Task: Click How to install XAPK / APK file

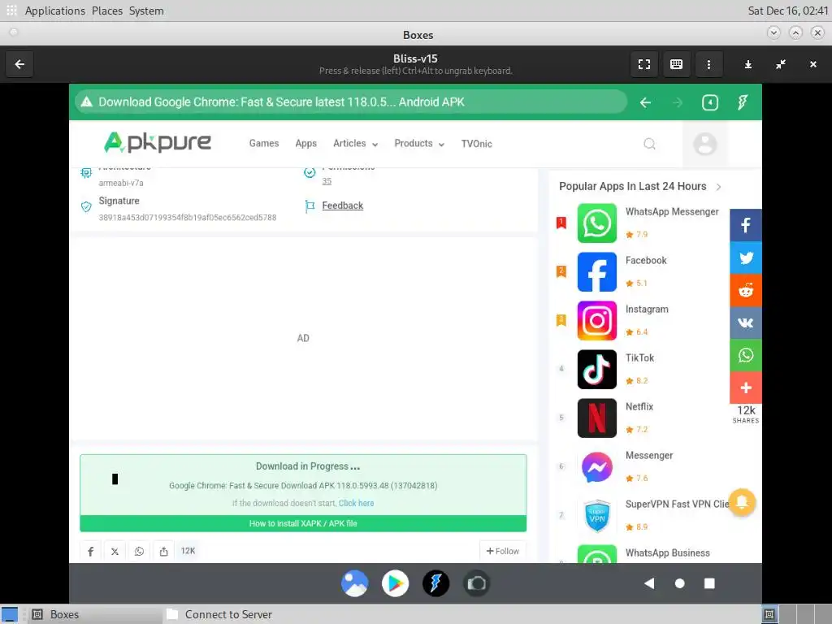Action: tap(303, 523)
